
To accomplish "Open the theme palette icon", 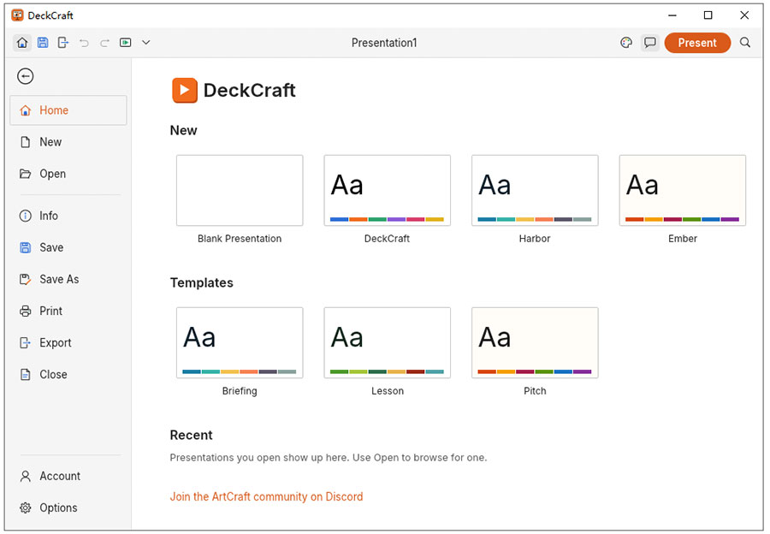I will 626,43.
